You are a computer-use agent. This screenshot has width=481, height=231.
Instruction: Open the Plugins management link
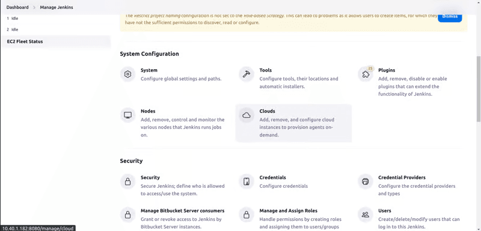pos(387,70)
